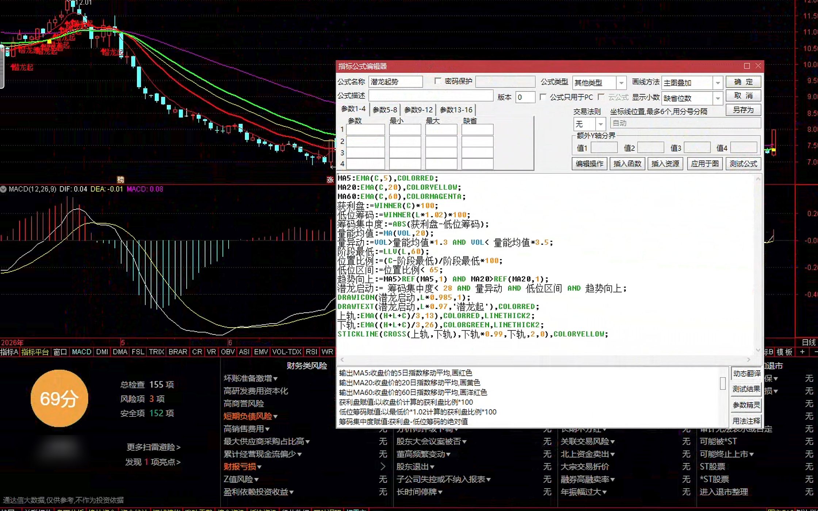Viewport: 818px width, 511px height.
Task: Open the 公式类型 dropdown
Action: 621,83
